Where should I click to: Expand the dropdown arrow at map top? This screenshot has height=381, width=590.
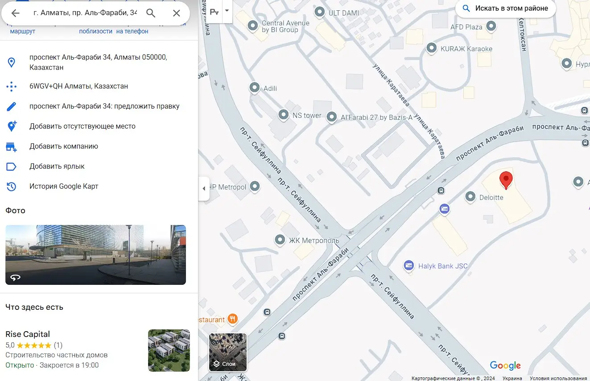227,11
